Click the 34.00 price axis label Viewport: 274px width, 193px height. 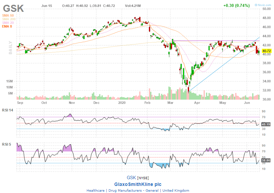point(267,81)
